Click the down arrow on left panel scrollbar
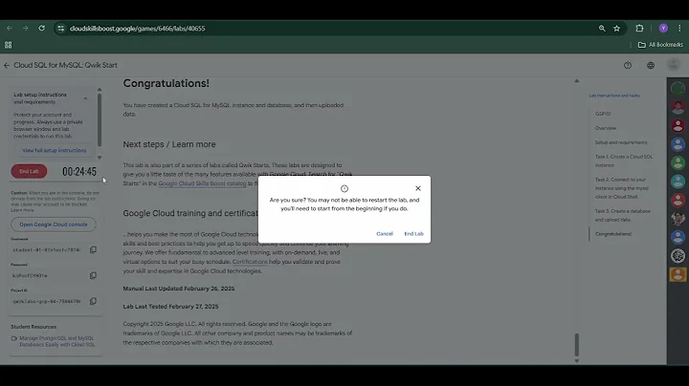 (100, 158)
